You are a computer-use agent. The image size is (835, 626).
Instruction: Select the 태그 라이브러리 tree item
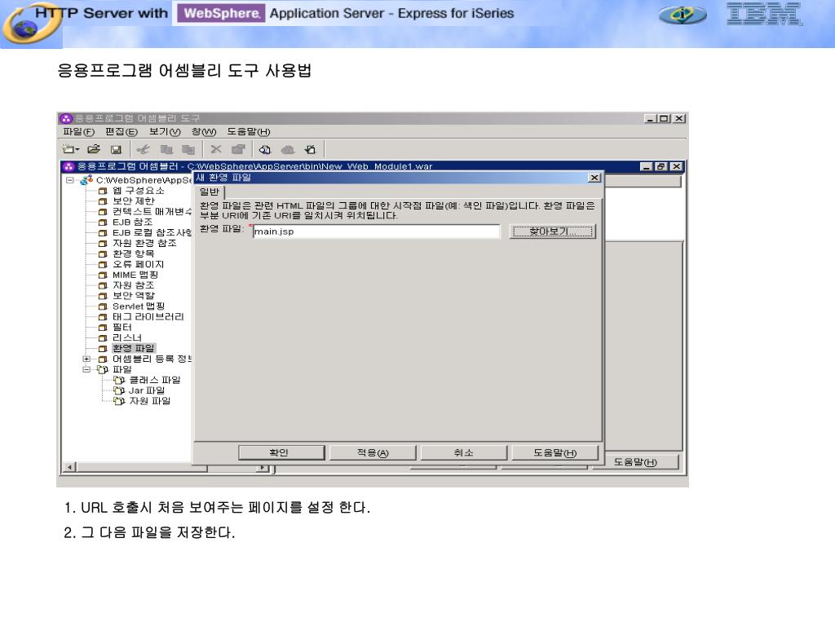[148, 317]
